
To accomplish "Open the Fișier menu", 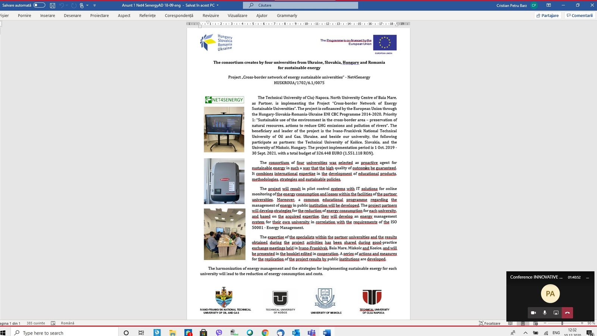I will 4,16.
